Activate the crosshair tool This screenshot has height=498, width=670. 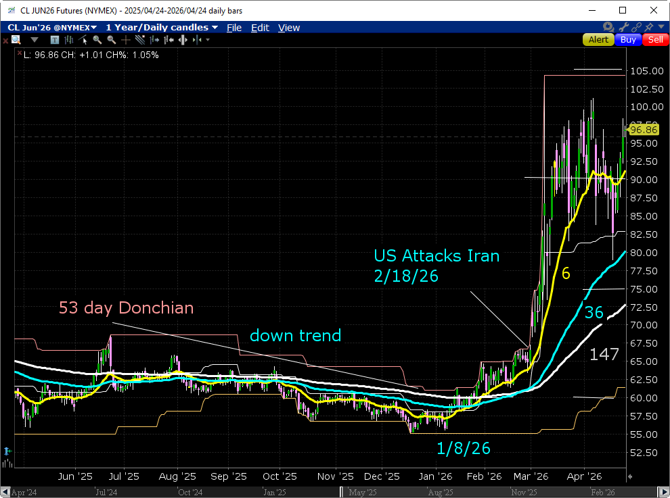click(x=126, y=40)
